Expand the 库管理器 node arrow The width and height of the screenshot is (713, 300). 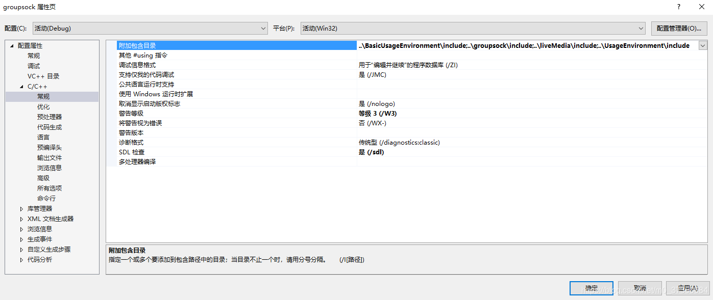[x=21, y=209]
